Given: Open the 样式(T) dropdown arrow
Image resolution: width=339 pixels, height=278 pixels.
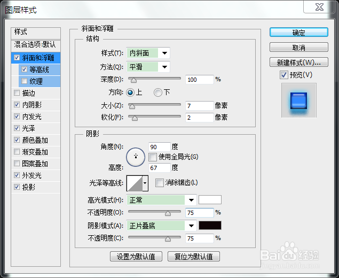Looking at the screenshot, I should [164, 53].
